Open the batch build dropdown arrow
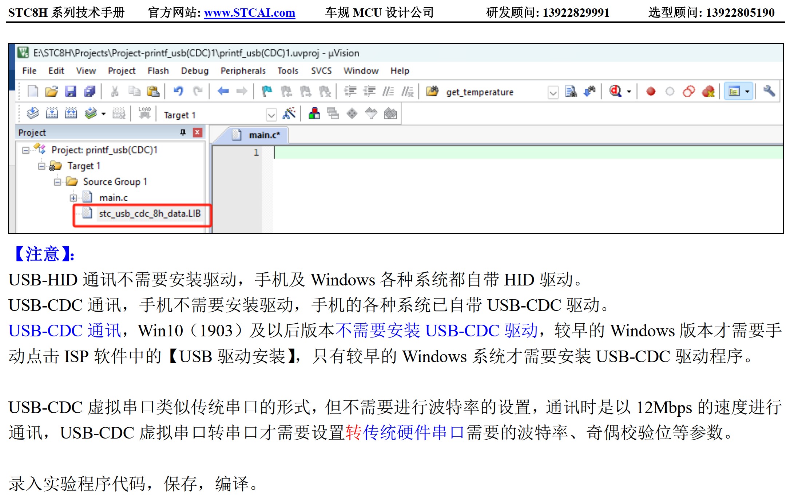Screen dimensions: 794x500 (104, 114)
